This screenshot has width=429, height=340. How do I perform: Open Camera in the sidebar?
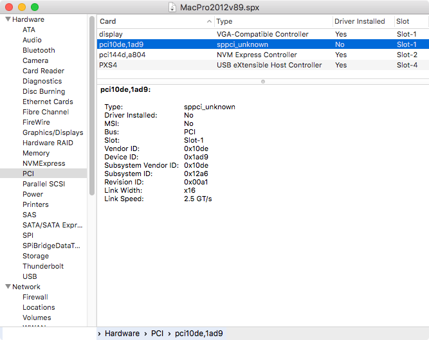click(35, 60)
